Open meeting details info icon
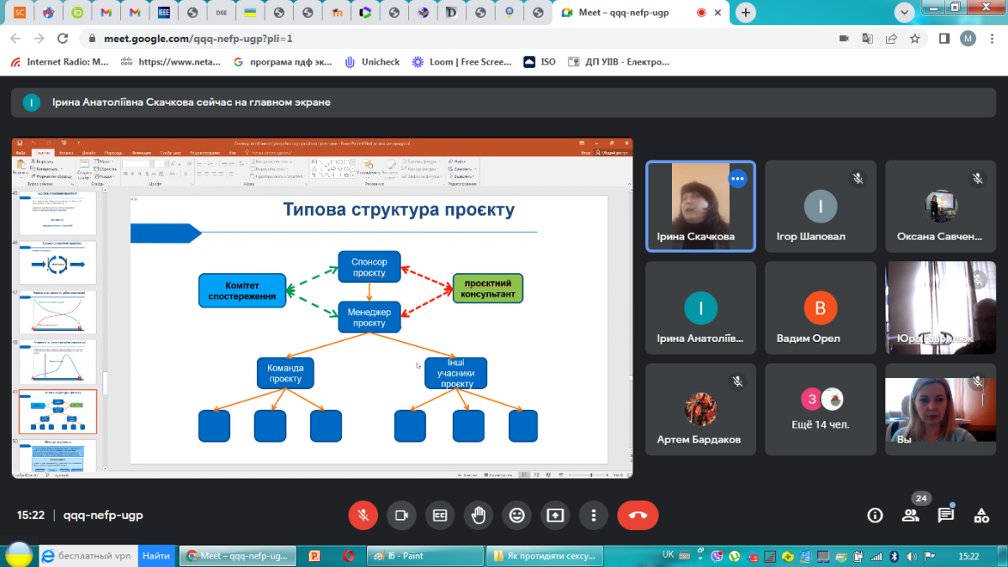 (x=875, y=515)
